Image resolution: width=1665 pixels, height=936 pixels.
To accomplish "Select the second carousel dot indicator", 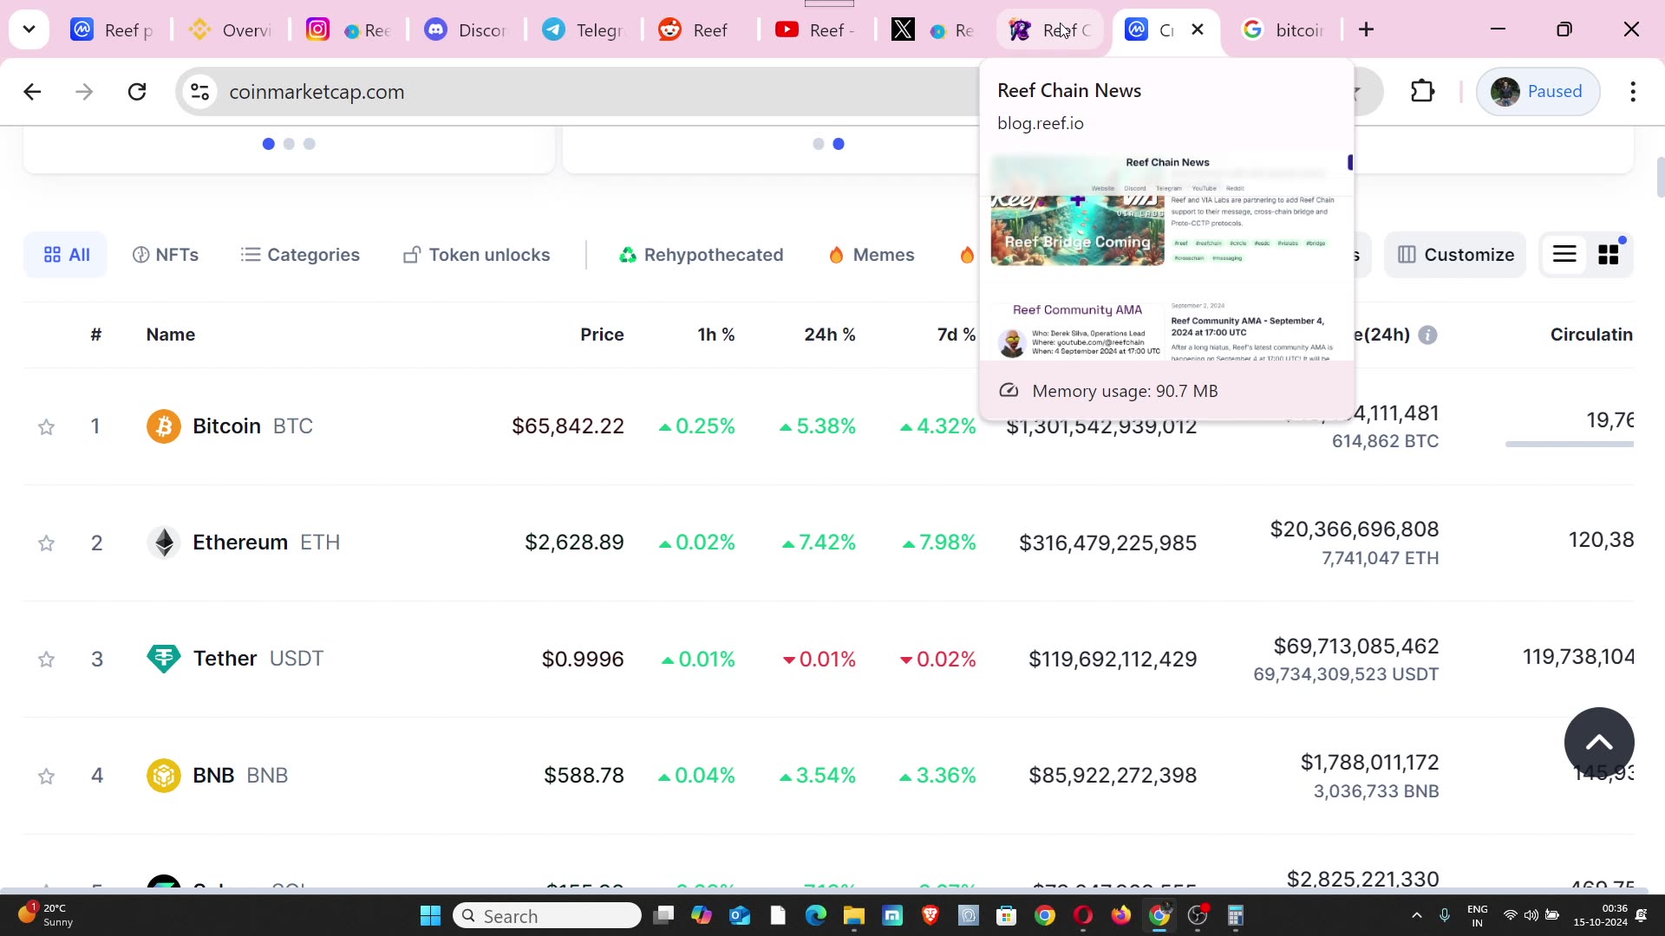I will 288,144.
